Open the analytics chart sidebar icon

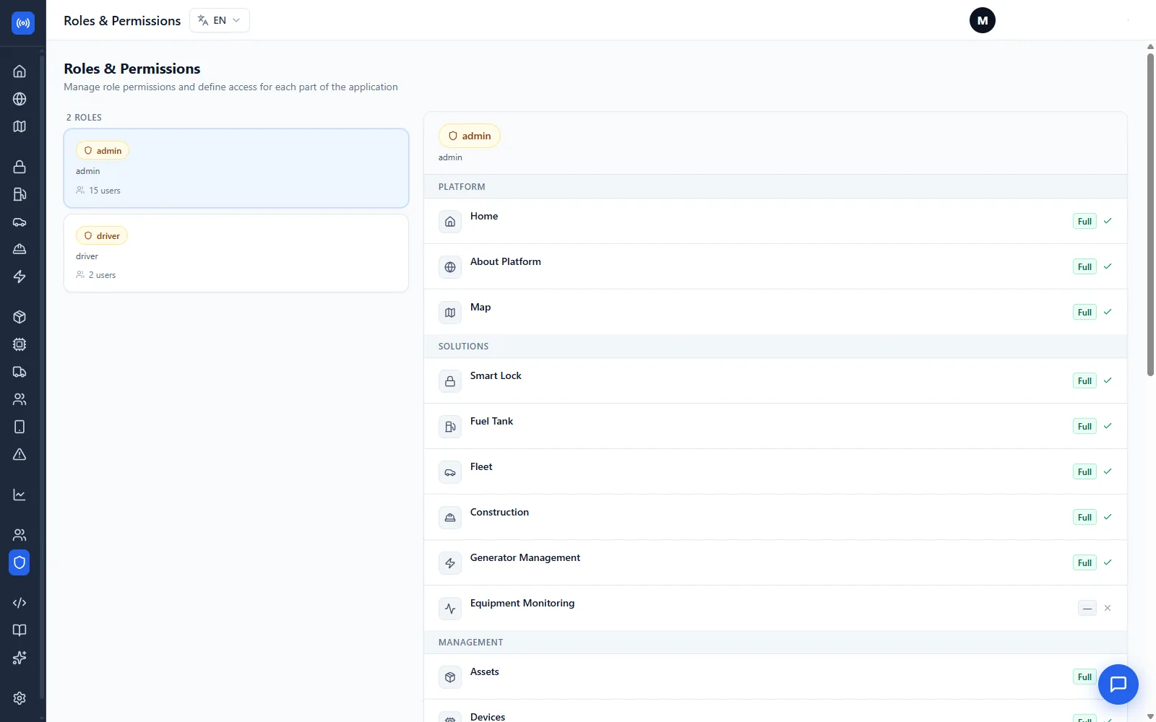(x=20, y=495)
